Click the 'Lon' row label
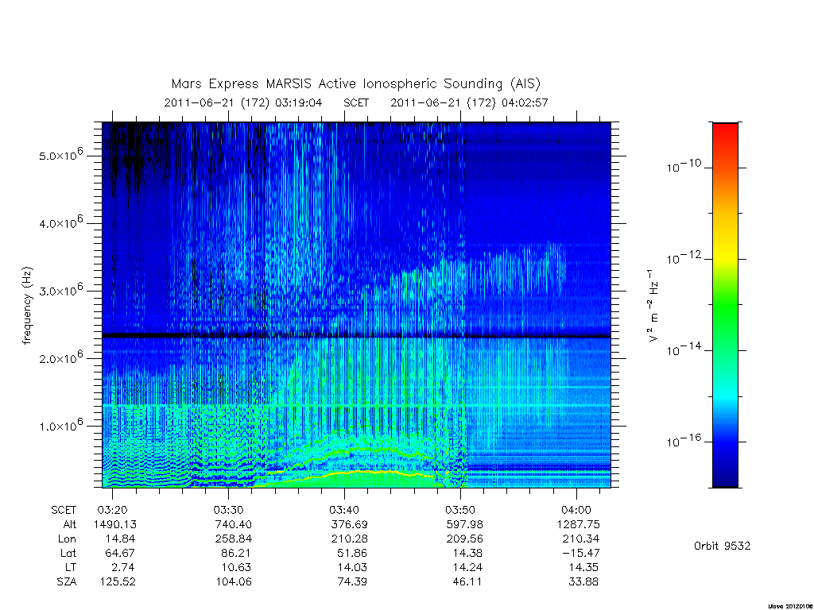The width and height of the screenshot is (814, 610). tap(67, 539)
